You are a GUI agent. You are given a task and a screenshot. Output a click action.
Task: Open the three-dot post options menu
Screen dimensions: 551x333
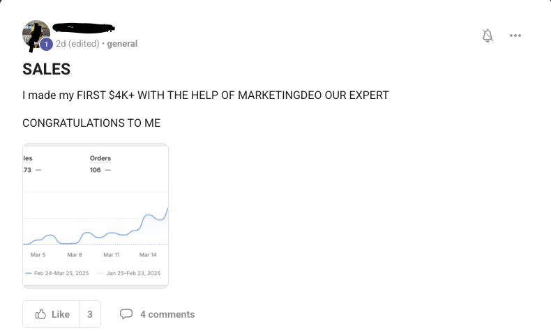(515, 36)
